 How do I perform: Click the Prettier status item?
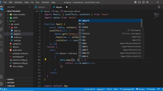point(151,89)
